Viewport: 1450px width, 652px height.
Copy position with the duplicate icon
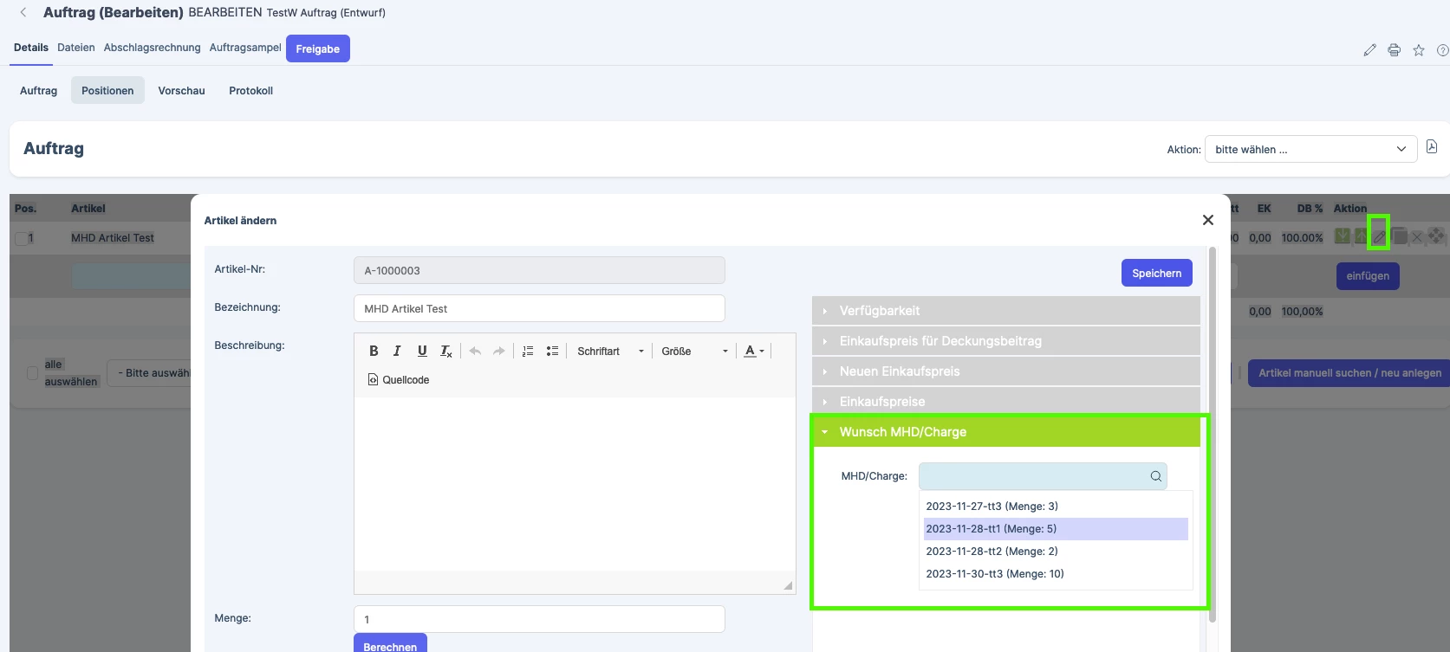tap(1399, 236)
